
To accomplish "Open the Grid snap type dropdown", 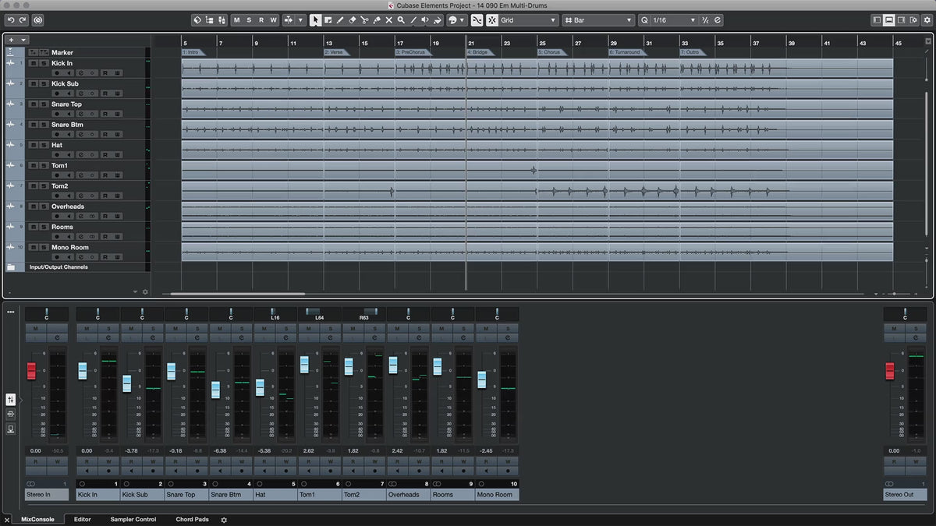I will click(529, 20).
